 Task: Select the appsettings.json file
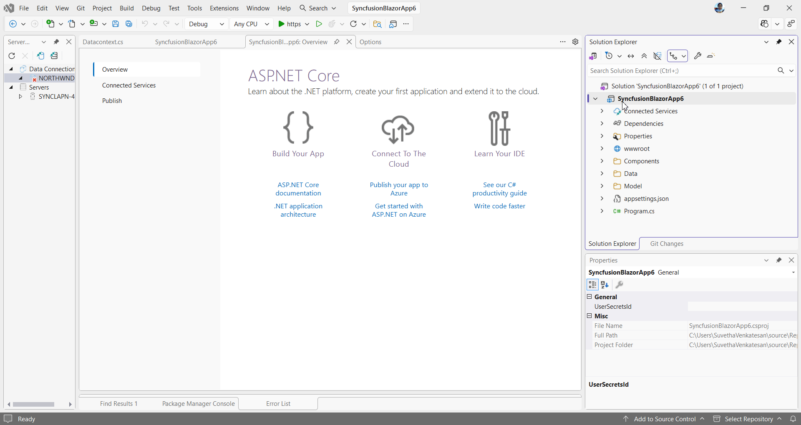[646, 199]
